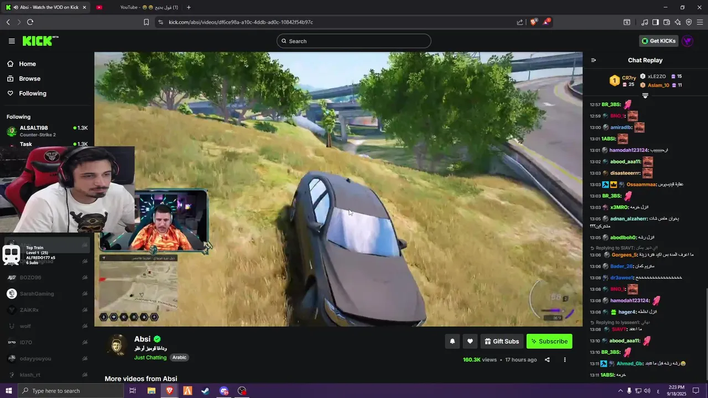The width and height of the screenshot is (708, 398).
Task: Click the Gift Subs button
Action: click(502, 342)
